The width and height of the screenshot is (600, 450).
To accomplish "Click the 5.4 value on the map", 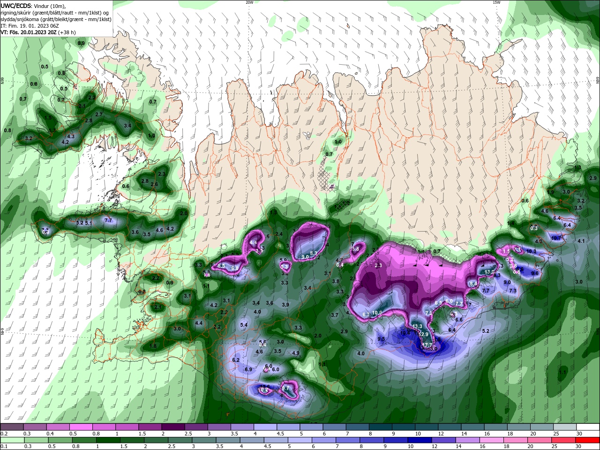I will (244, 325).
